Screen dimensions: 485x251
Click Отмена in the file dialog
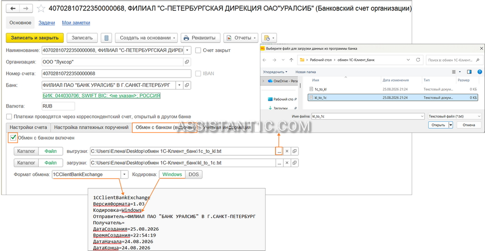point(469,125)
